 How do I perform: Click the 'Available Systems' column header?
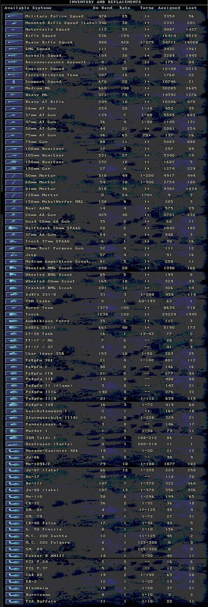tap(28, 8)
